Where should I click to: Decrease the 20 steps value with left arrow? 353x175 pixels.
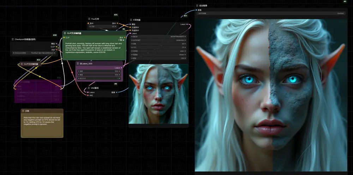click(132, 44)
